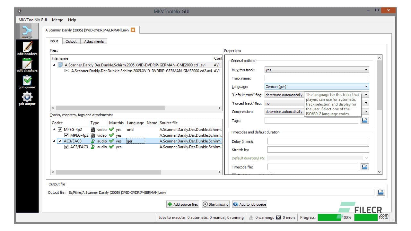Browse for a Timecode file
The height and width of the screenshot is (231, 411).
pyautogui.click(x=364, y=167)
